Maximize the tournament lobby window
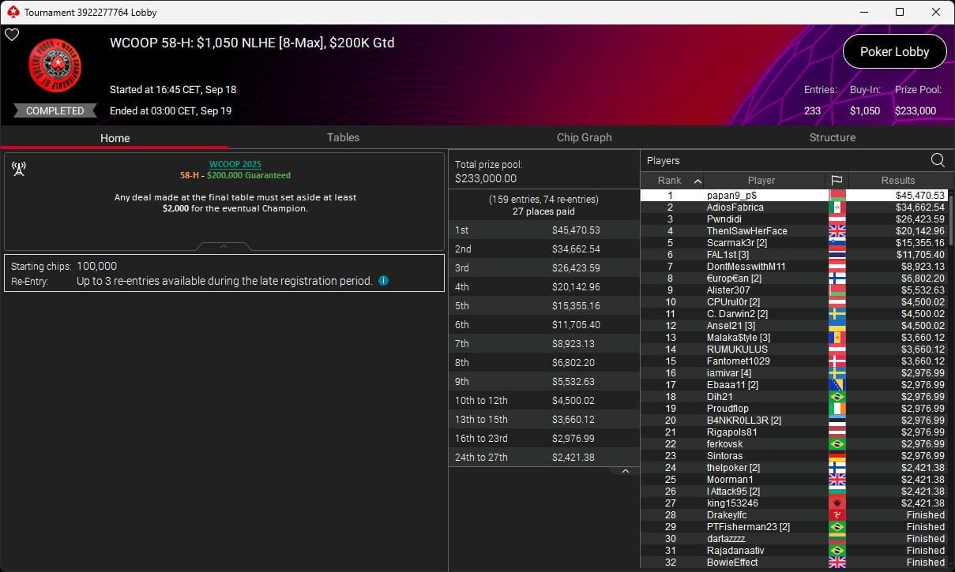The width and height of the screenshot is (955, 572). pos(900,12)
